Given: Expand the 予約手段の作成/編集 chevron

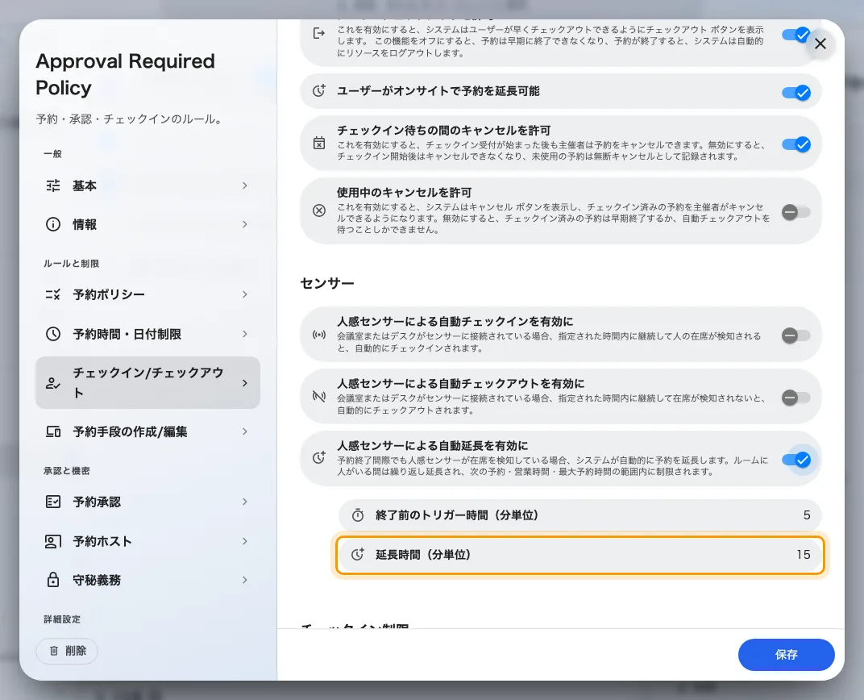Looking at the screenshot, I should click(x=245, y=431).
